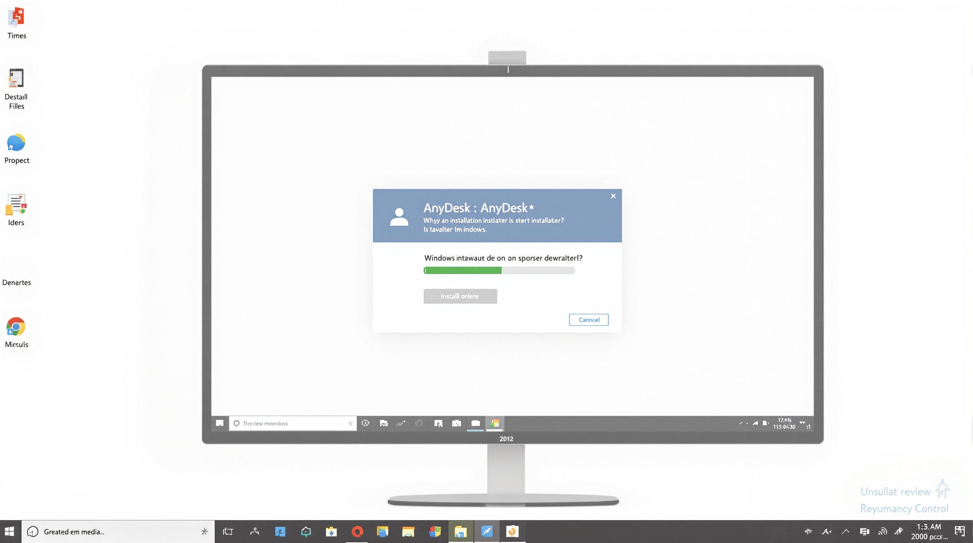Click the checkmark icon in inner taskbar

coord(401,423)
